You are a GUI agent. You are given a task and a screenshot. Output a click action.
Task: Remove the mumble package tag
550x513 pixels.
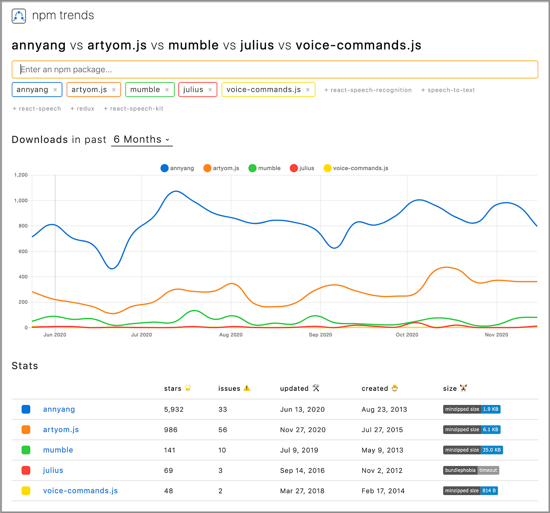[x=167, y=90]
